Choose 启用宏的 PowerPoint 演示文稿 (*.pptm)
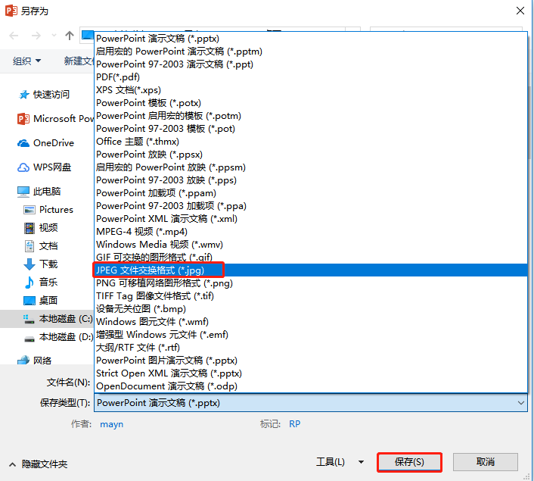The width and height of the screenshot is (534, 481). 311,52
